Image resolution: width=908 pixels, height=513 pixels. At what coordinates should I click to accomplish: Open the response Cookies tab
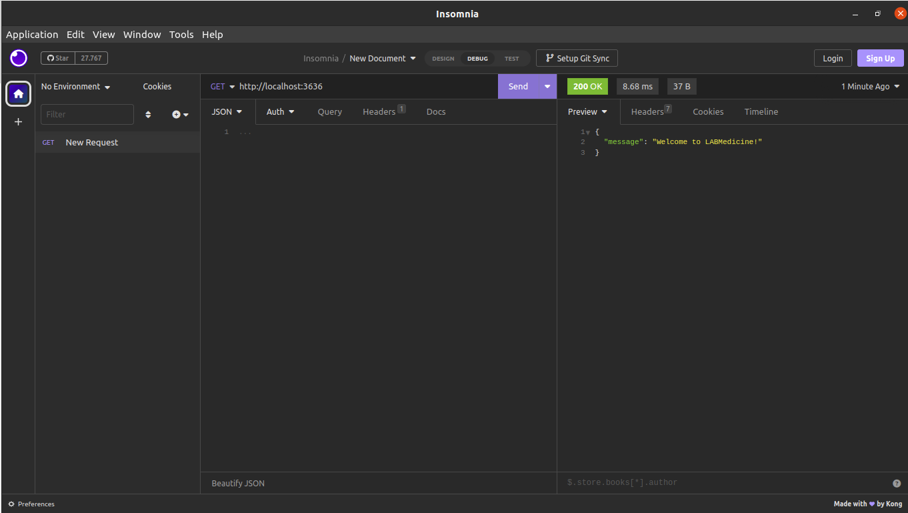coord(708,112)
